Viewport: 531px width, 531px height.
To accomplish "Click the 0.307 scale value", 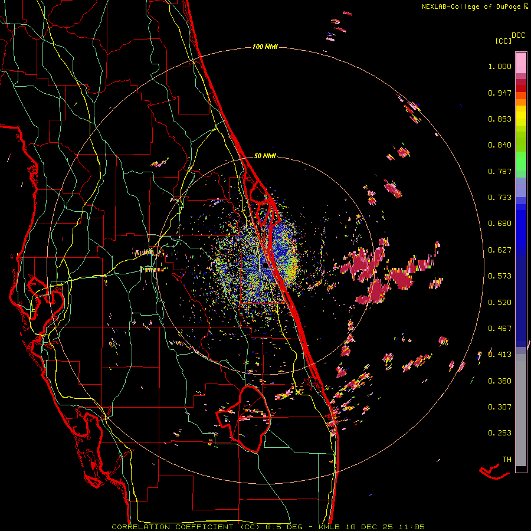I will point(500,407).
